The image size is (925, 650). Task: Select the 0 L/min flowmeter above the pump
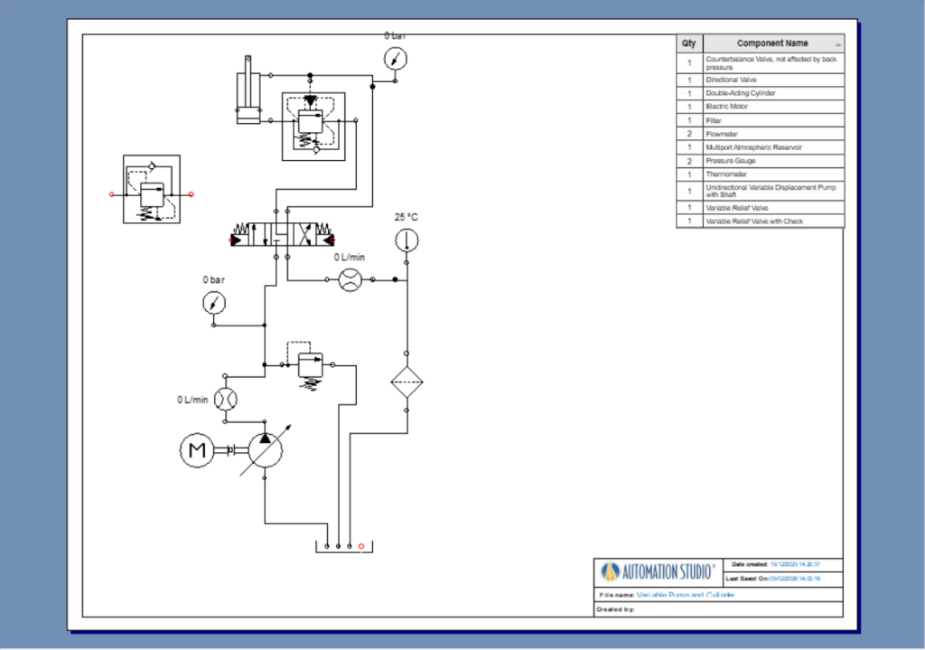225,399
